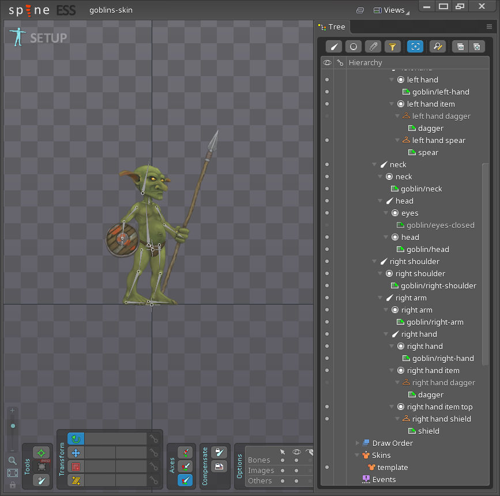Toggle center-on-selection button in Tree toolbar
Image resolution: width=500 pixels, height=496 pixels.
pos(415,47)
